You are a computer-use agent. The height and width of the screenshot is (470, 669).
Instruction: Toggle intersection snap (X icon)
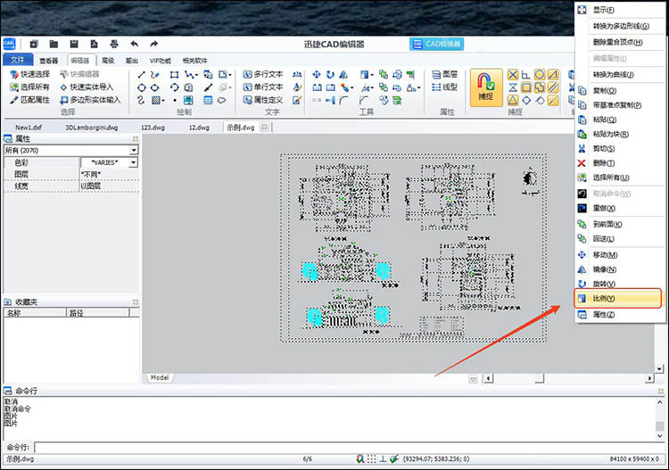coord(513,75)
